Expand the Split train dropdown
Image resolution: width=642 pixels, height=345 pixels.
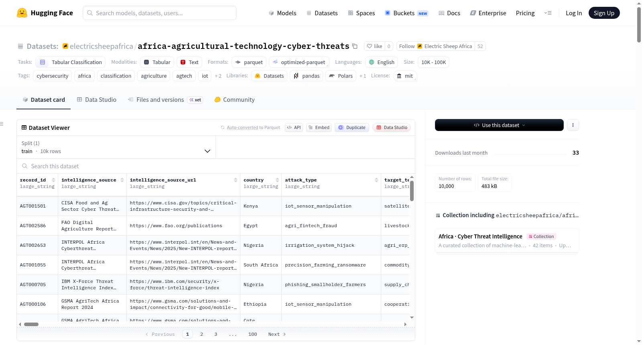pyautogui.click(x=116, y=147)
